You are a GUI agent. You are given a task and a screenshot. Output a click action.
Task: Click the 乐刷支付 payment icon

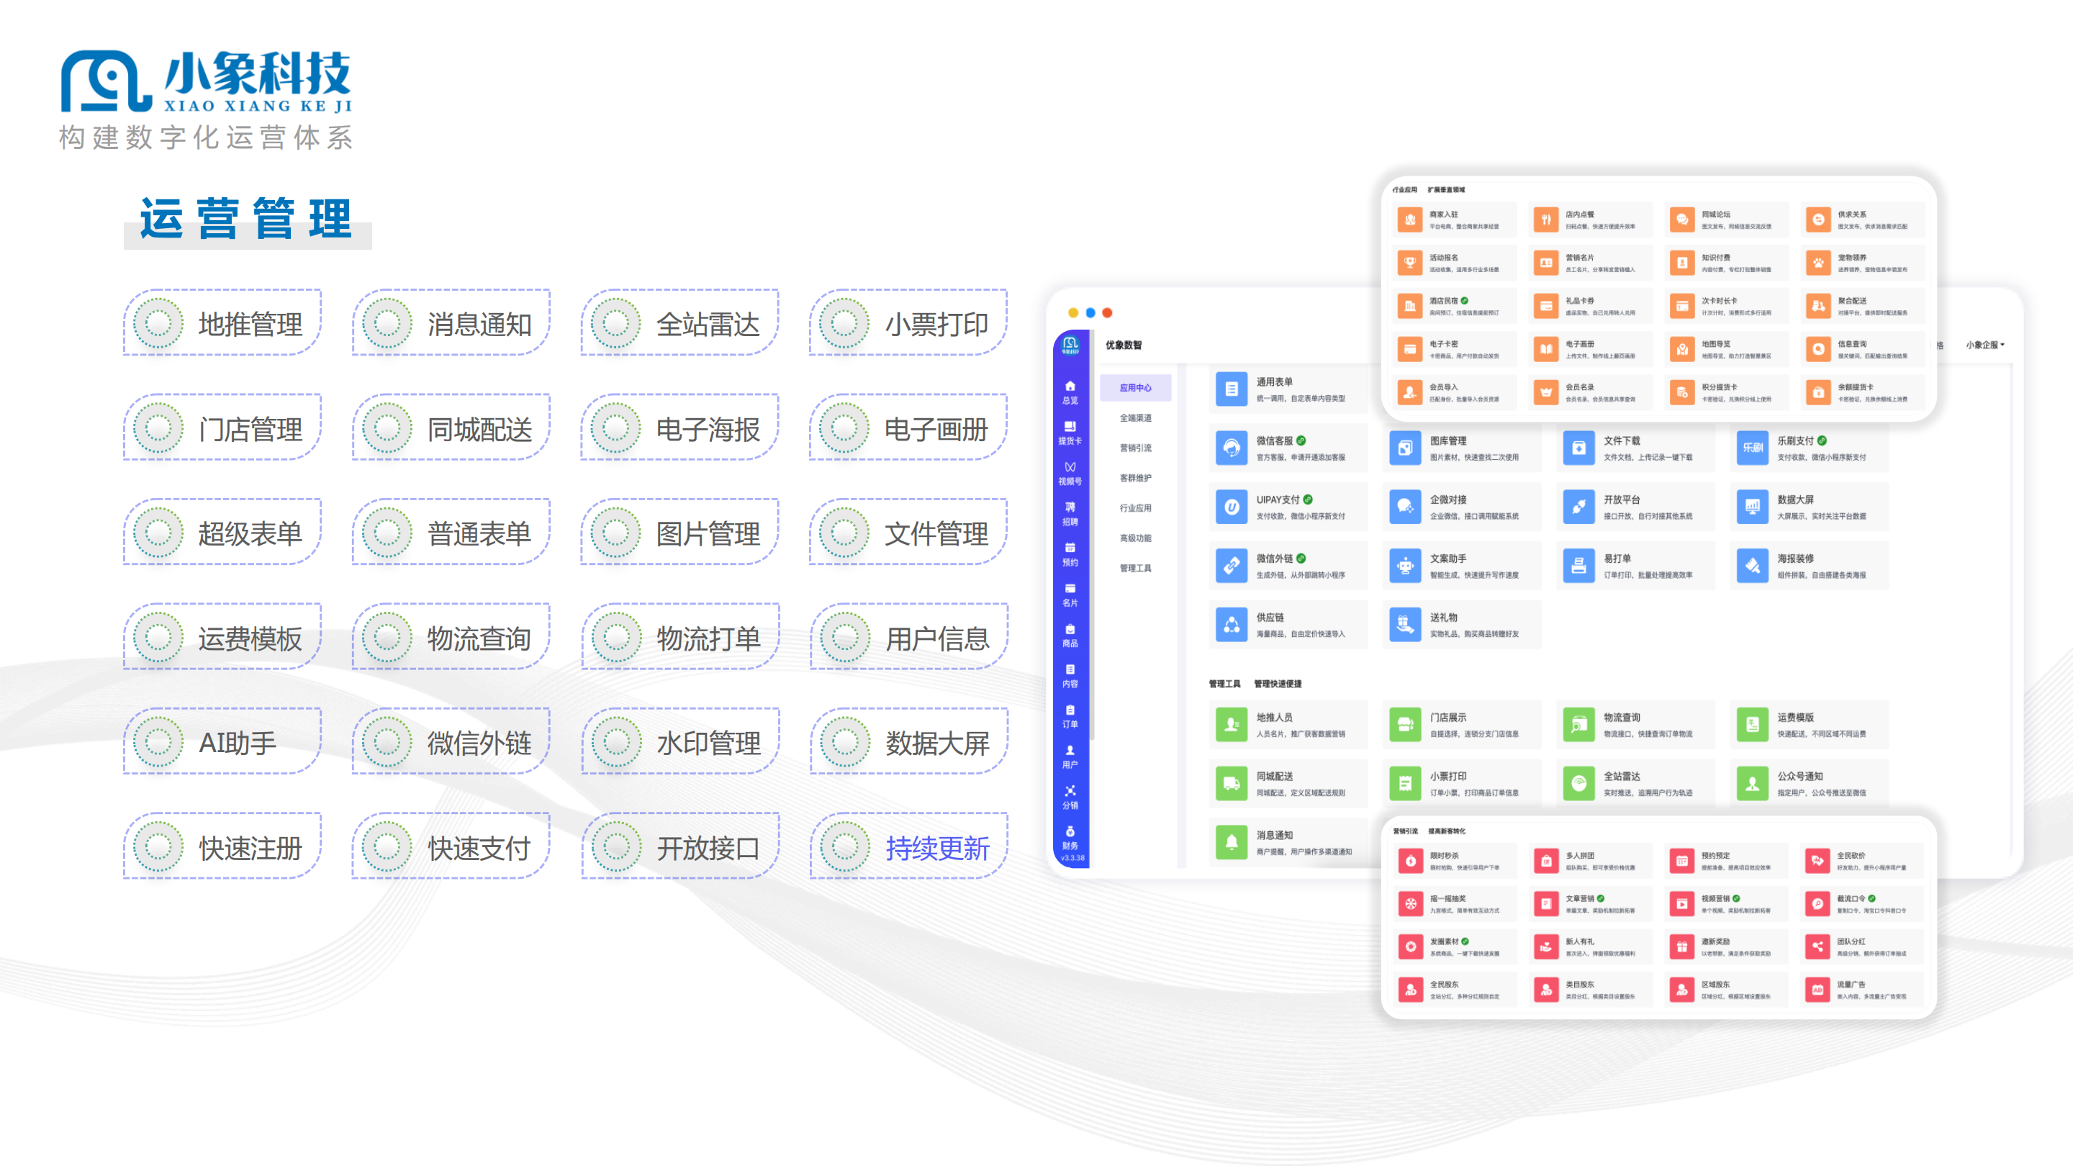1752,448
